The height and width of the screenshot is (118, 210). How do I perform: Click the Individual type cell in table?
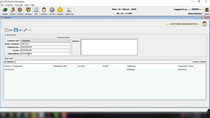182,69
